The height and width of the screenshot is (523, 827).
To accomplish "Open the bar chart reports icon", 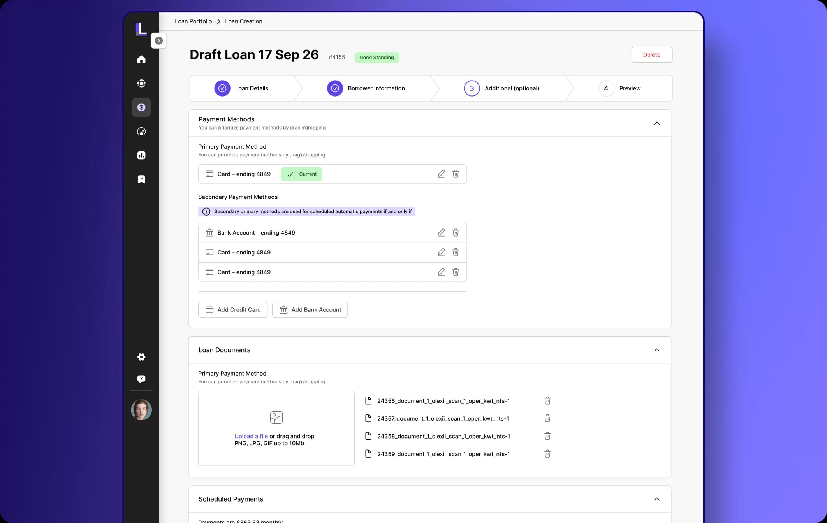I will coord(141,155).
